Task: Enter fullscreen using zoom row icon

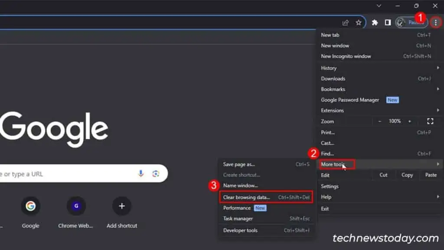Action: pos(430,122)
